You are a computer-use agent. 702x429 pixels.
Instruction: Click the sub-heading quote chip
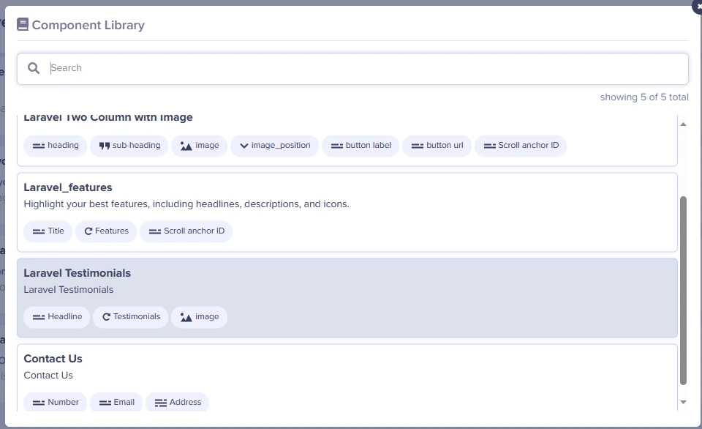point(129,146)
